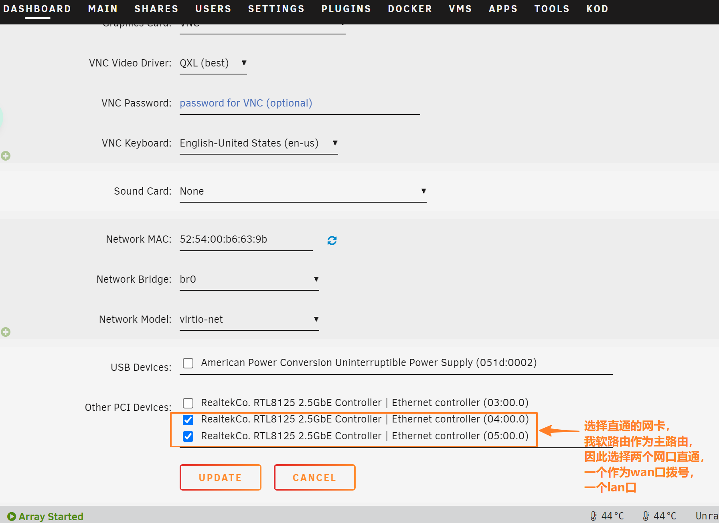Open the VNC Keyboard layout dropdown
Viewport: 719px width, 523px height.
[259, 143]
